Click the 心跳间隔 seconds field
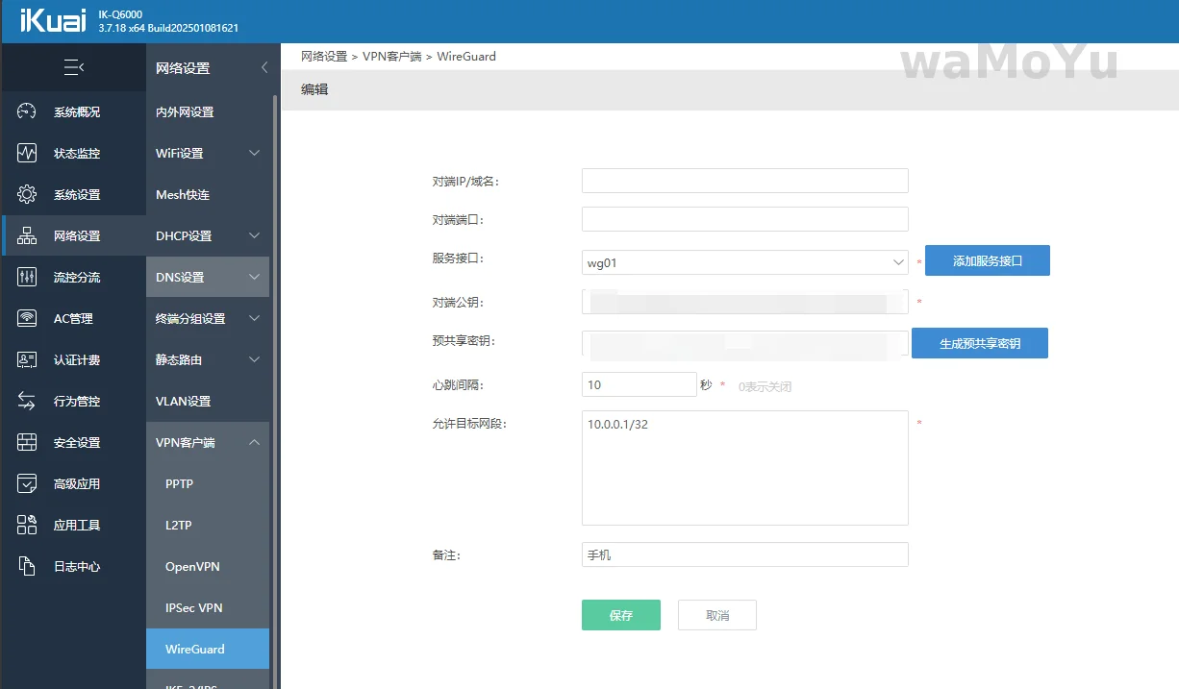This screenshot has height=689, width=1179. [639, 384]
